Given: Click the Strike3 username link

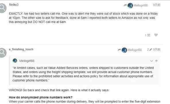Looking at the screenshot, I should pyautogui.click(x=14, y=5).
